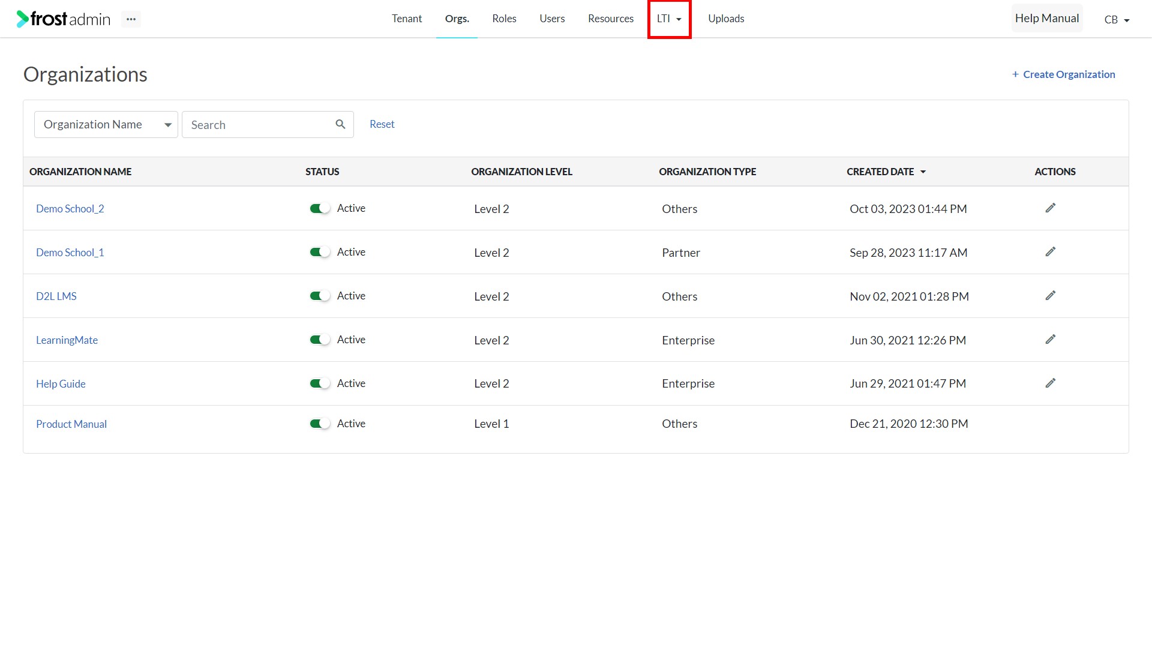This screenshot has height=648, width=1152.
Task: Select the 'Level 1' cell
Action: 491,424
